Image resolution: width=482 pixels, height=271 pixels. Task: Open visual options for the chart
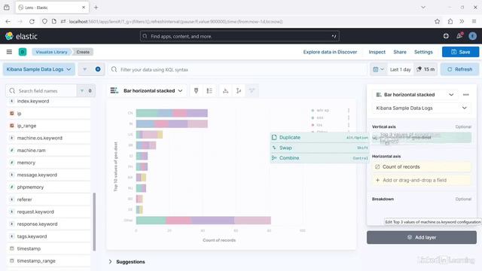196,90
